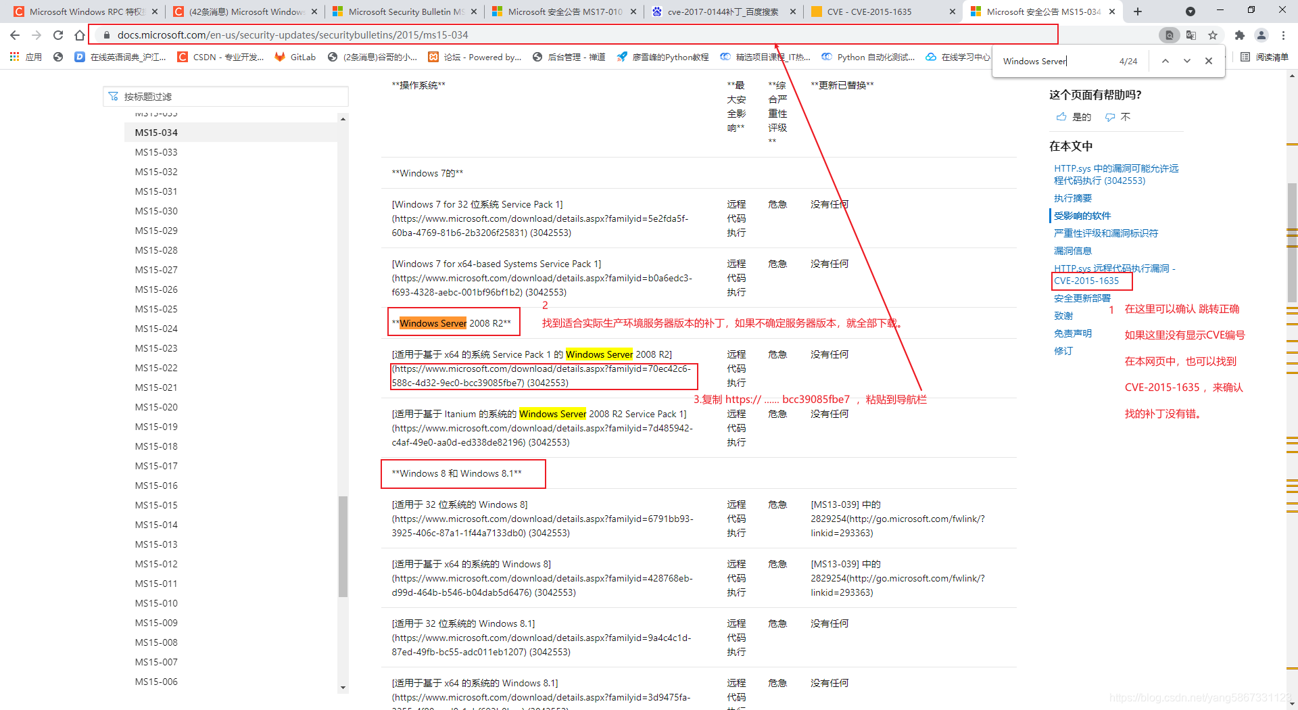Click the browser forward arrow
The height and width of the screenshot is (710, 1298).
[37, 35]
